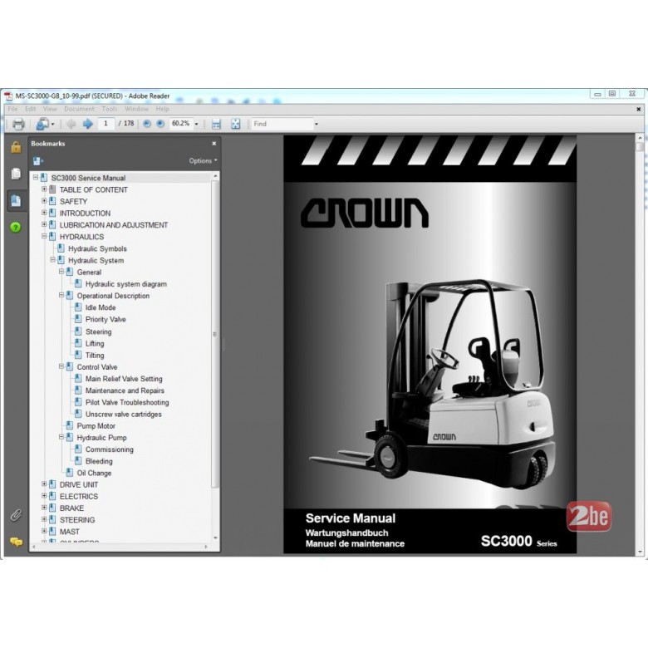Open the Priority Valve bookmark

coord(106,320)
